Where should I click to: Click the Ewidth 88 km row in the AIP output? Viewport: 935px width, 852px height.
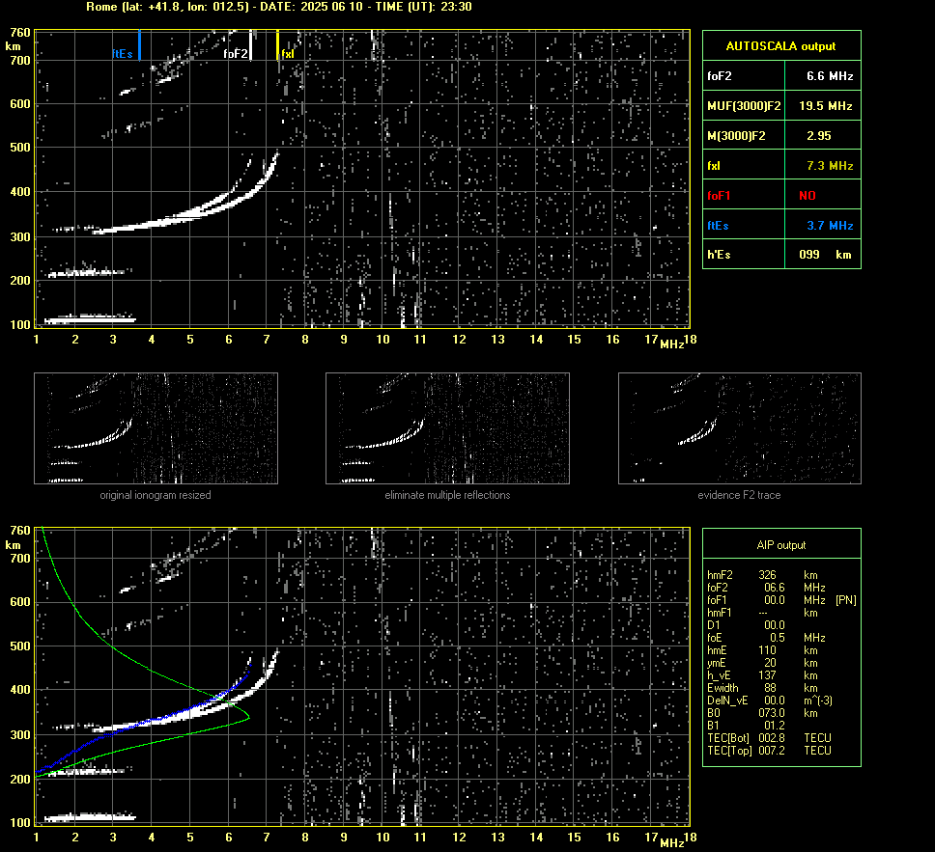pos(762,688)
